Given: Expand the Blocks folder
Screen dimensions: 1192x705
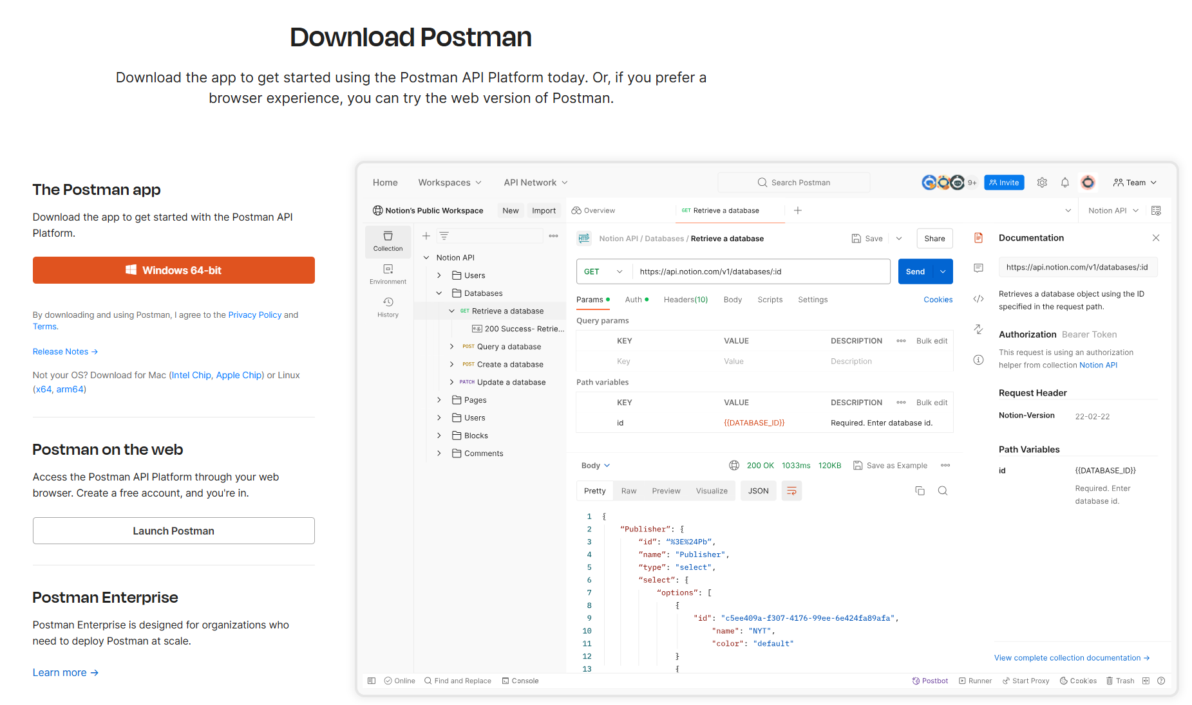Looking at the screenshot, I should pos(439,435).
